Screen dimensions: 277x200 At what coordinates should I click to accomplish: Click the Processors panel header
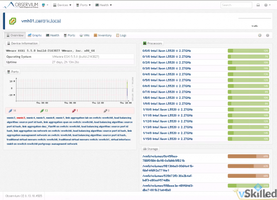(153, 43)
